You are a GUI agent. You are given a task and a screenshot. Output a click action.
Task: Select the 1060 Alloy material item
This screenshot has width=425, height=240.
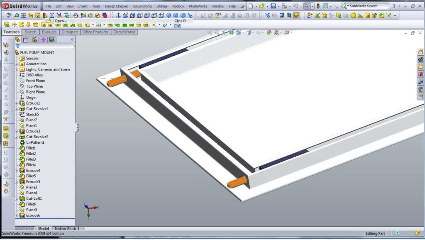(34, 75)
